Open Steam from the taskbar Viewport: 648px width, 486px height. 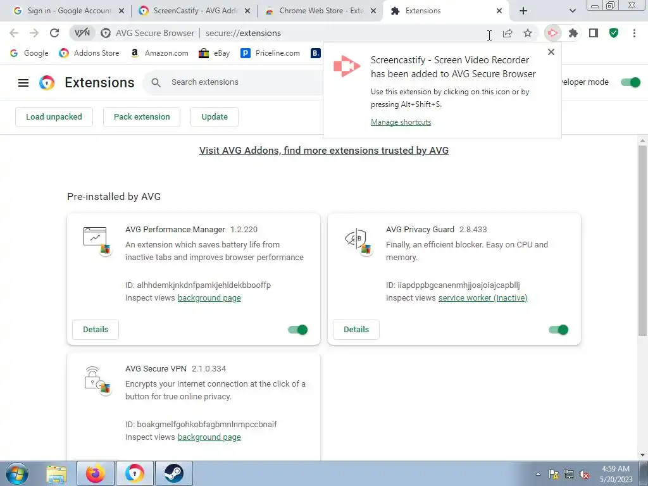click(x=174, y=473)
